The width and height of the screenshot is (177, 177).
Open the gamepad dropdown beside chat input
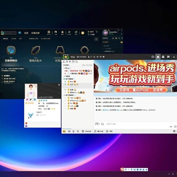click(98, 124)
